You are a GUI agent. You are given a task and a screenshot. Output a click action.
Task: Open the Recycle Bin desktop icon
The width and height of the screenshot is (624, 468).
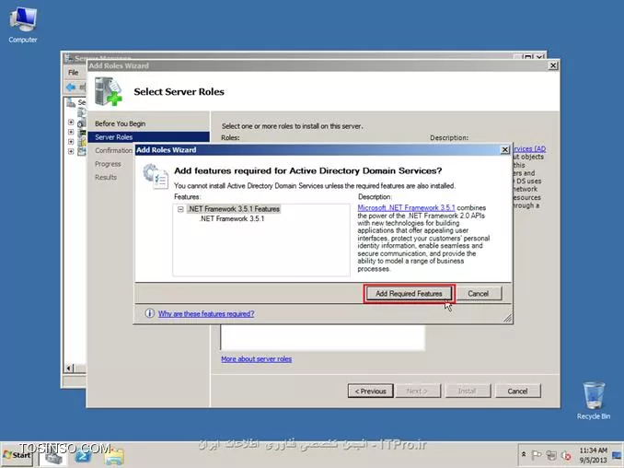594,401
